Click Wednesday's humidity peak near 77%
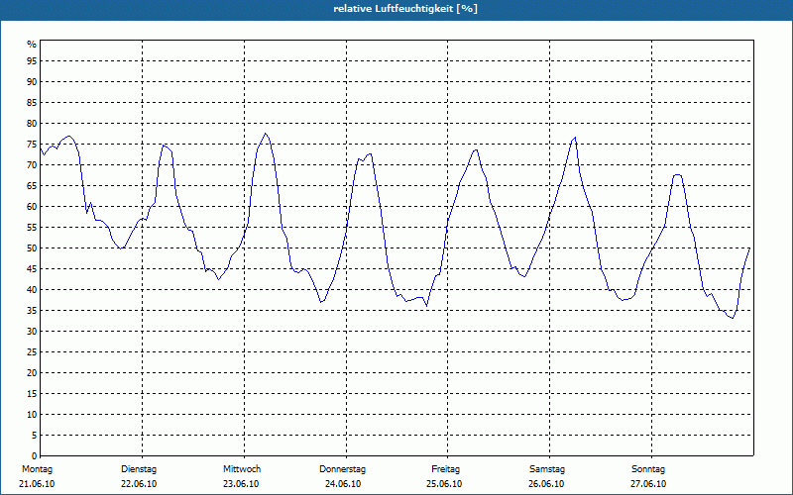The width and height of the screenshot is (793, 495). [266, 134]
